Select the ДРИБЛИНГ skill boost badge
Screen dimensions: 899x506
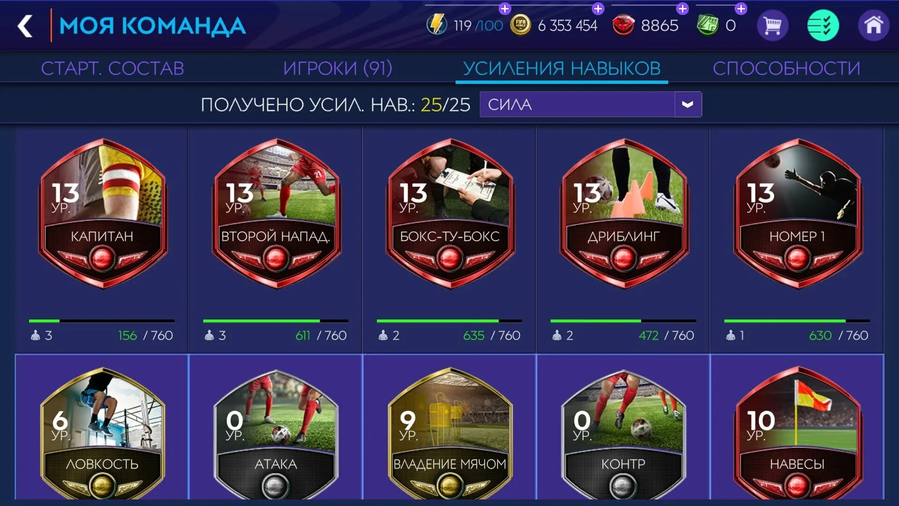coord(624,213)
